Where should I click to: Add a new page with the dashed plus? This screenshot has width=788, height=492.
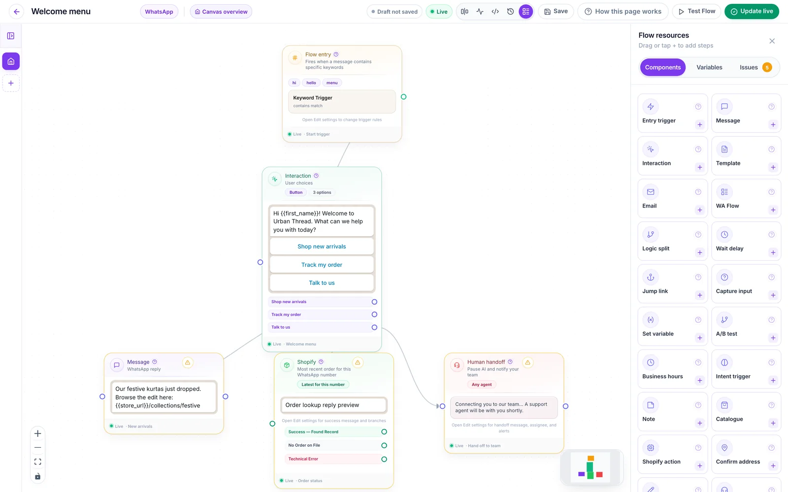click(11, 83)
